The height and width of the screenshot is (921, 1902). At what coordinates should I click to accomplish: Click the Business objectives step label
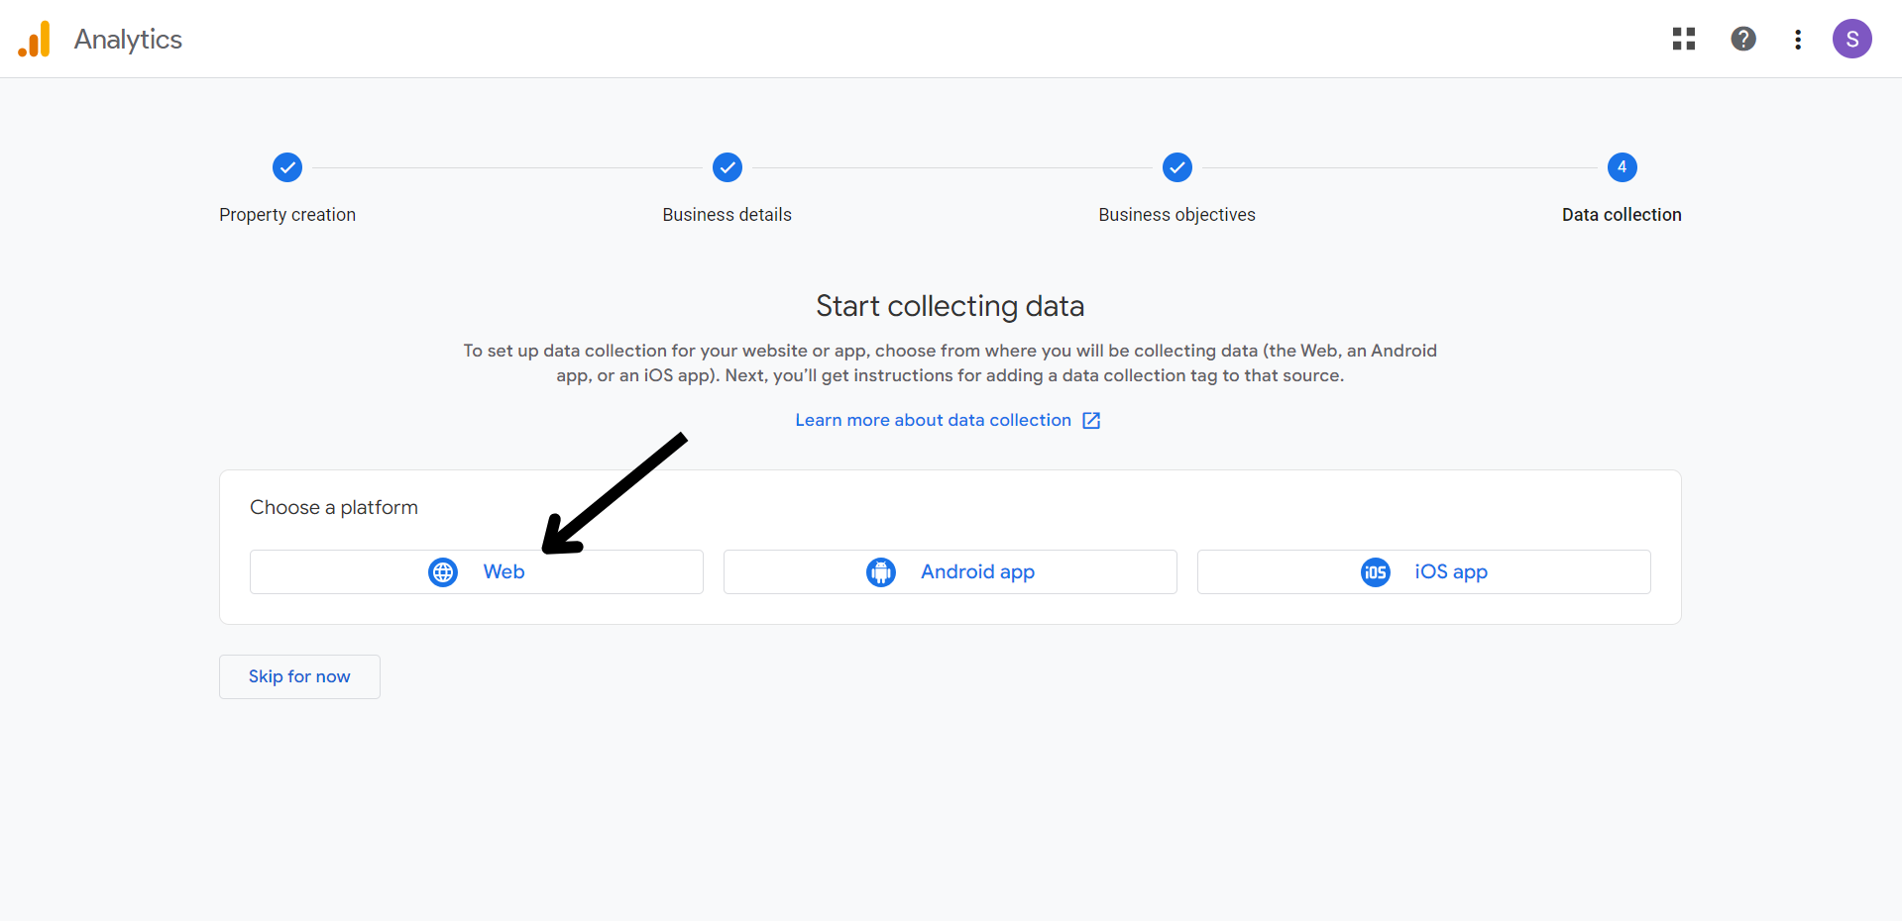point(1176,215)
